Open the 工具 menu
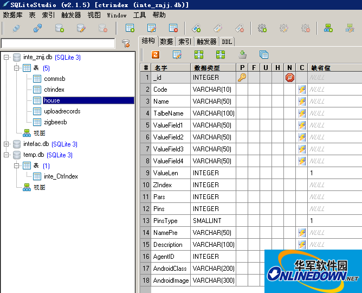 (139, 15)
